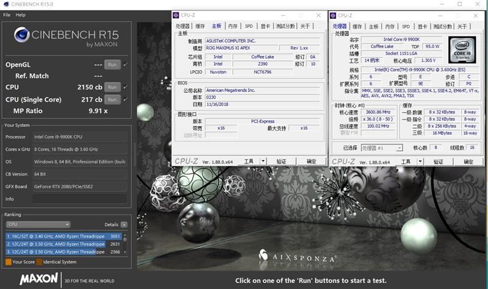Click the Intel Core i9 9900K name field
488x289 pixels.
[x=401, y=40]
